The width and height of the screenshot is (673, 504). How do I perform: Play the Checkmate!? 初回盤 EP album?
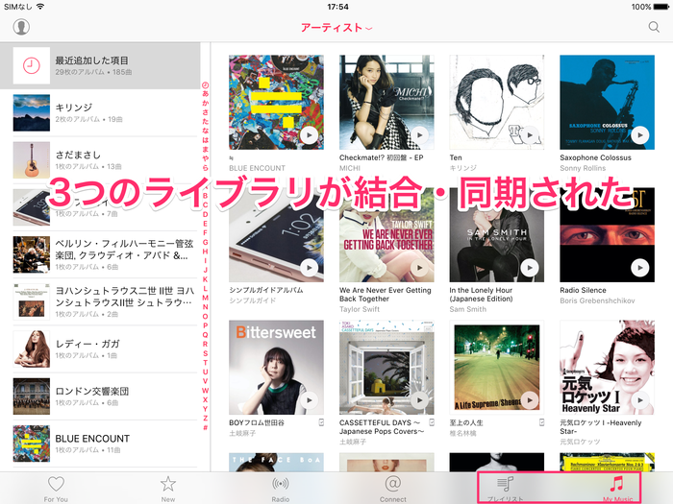419,135
